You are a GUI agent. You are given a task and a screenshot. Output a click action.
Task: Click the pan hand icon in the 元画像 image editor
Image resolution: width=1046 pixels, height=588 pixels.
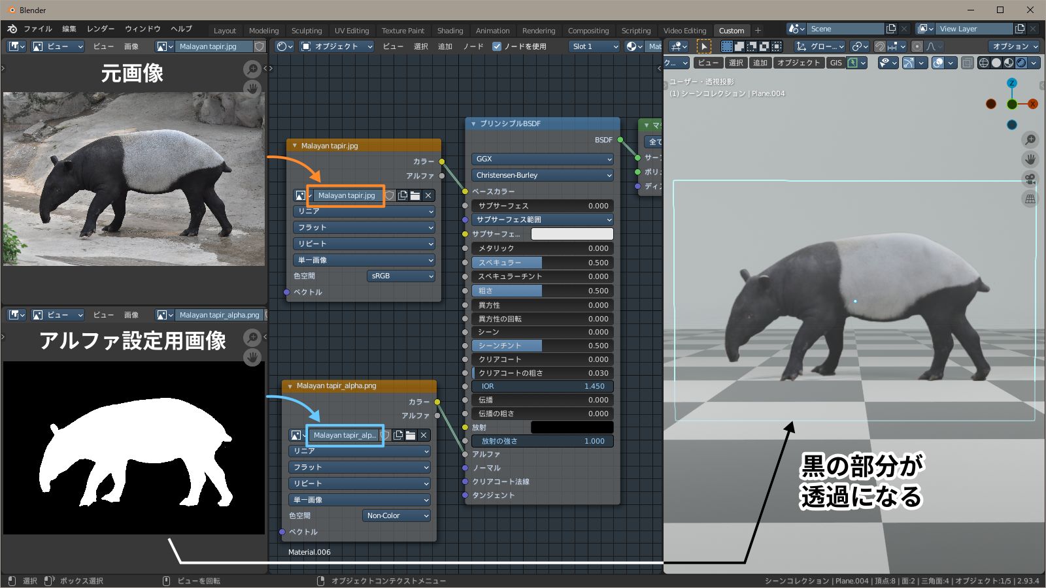[252, 88]
